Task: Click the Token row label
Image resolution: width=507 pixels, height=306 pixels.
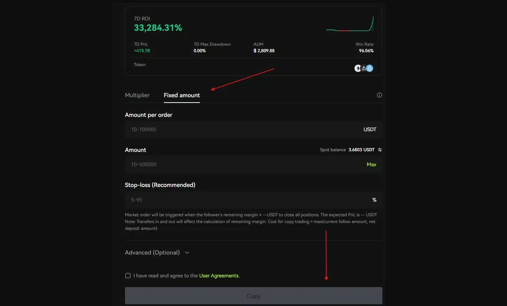Action: 139,65
